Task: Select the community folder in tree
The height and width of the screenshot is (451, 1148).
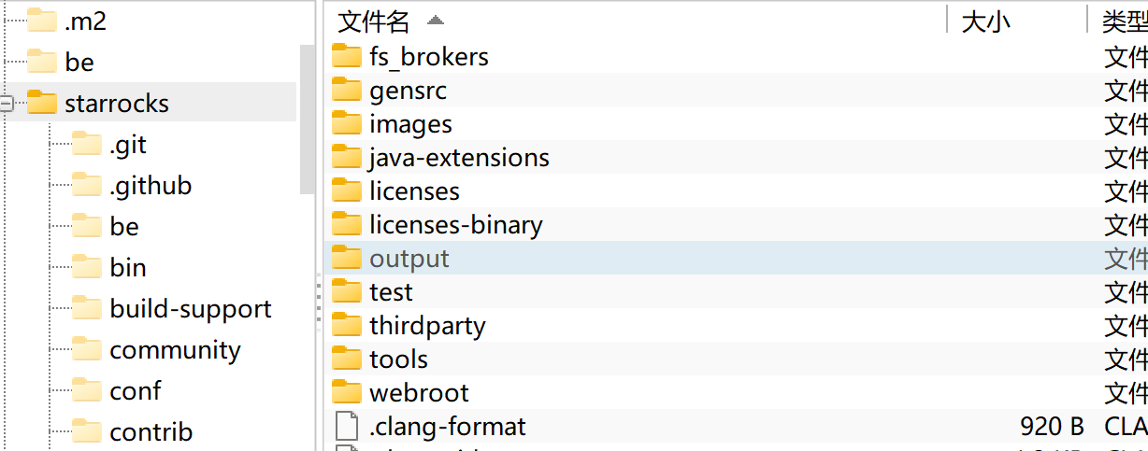Action: [x=175, y=350]
